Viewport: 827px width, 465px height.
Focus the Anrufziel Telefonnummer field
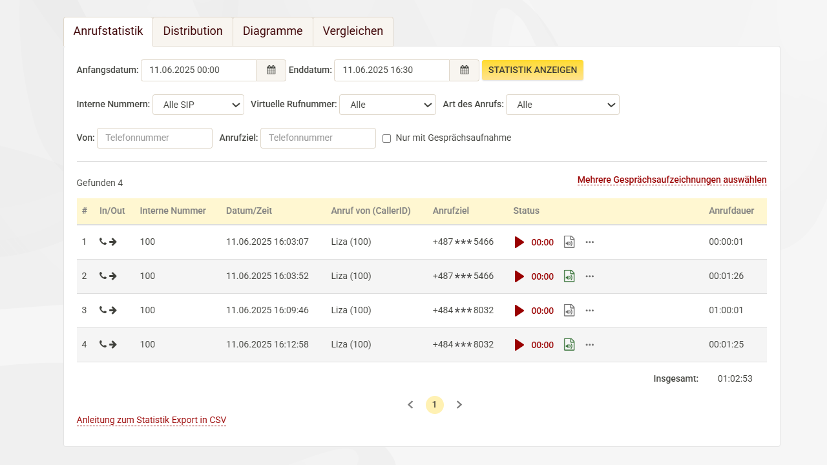tap(318, 138)
